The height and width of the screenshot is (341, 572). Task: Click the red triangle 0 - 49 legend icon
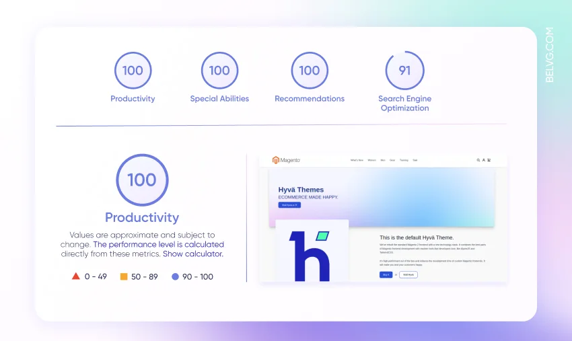[75, 276]
